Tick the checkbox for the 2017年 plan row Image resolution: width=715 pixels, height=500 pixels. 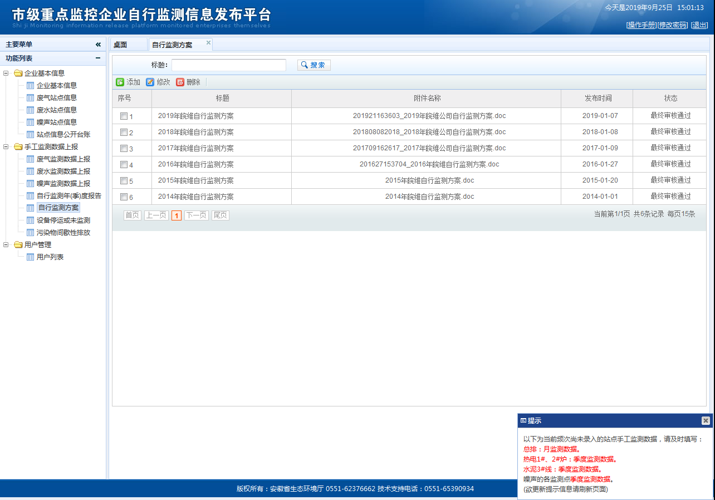[x=124, y=149]
